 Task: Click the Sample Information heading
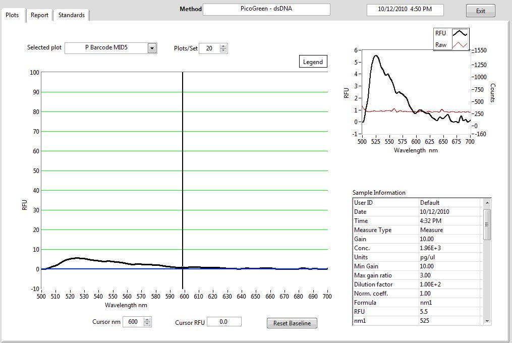click(379, 193)
